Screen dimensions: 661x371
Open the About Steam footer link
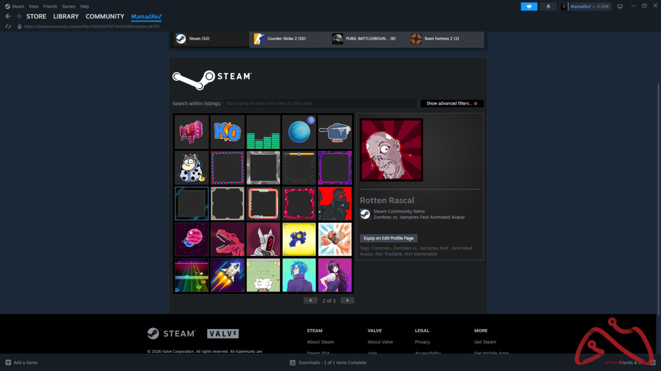[x=321, y=342]
